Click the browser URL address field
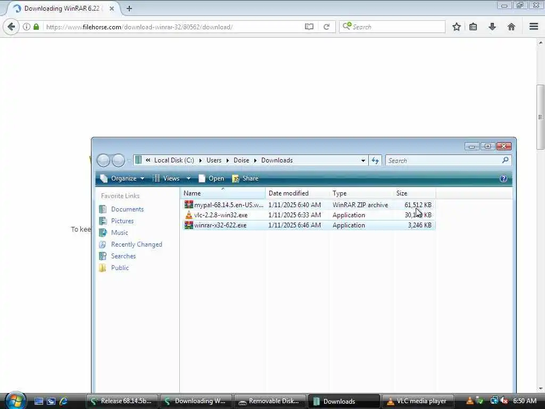 coord(174,27)
